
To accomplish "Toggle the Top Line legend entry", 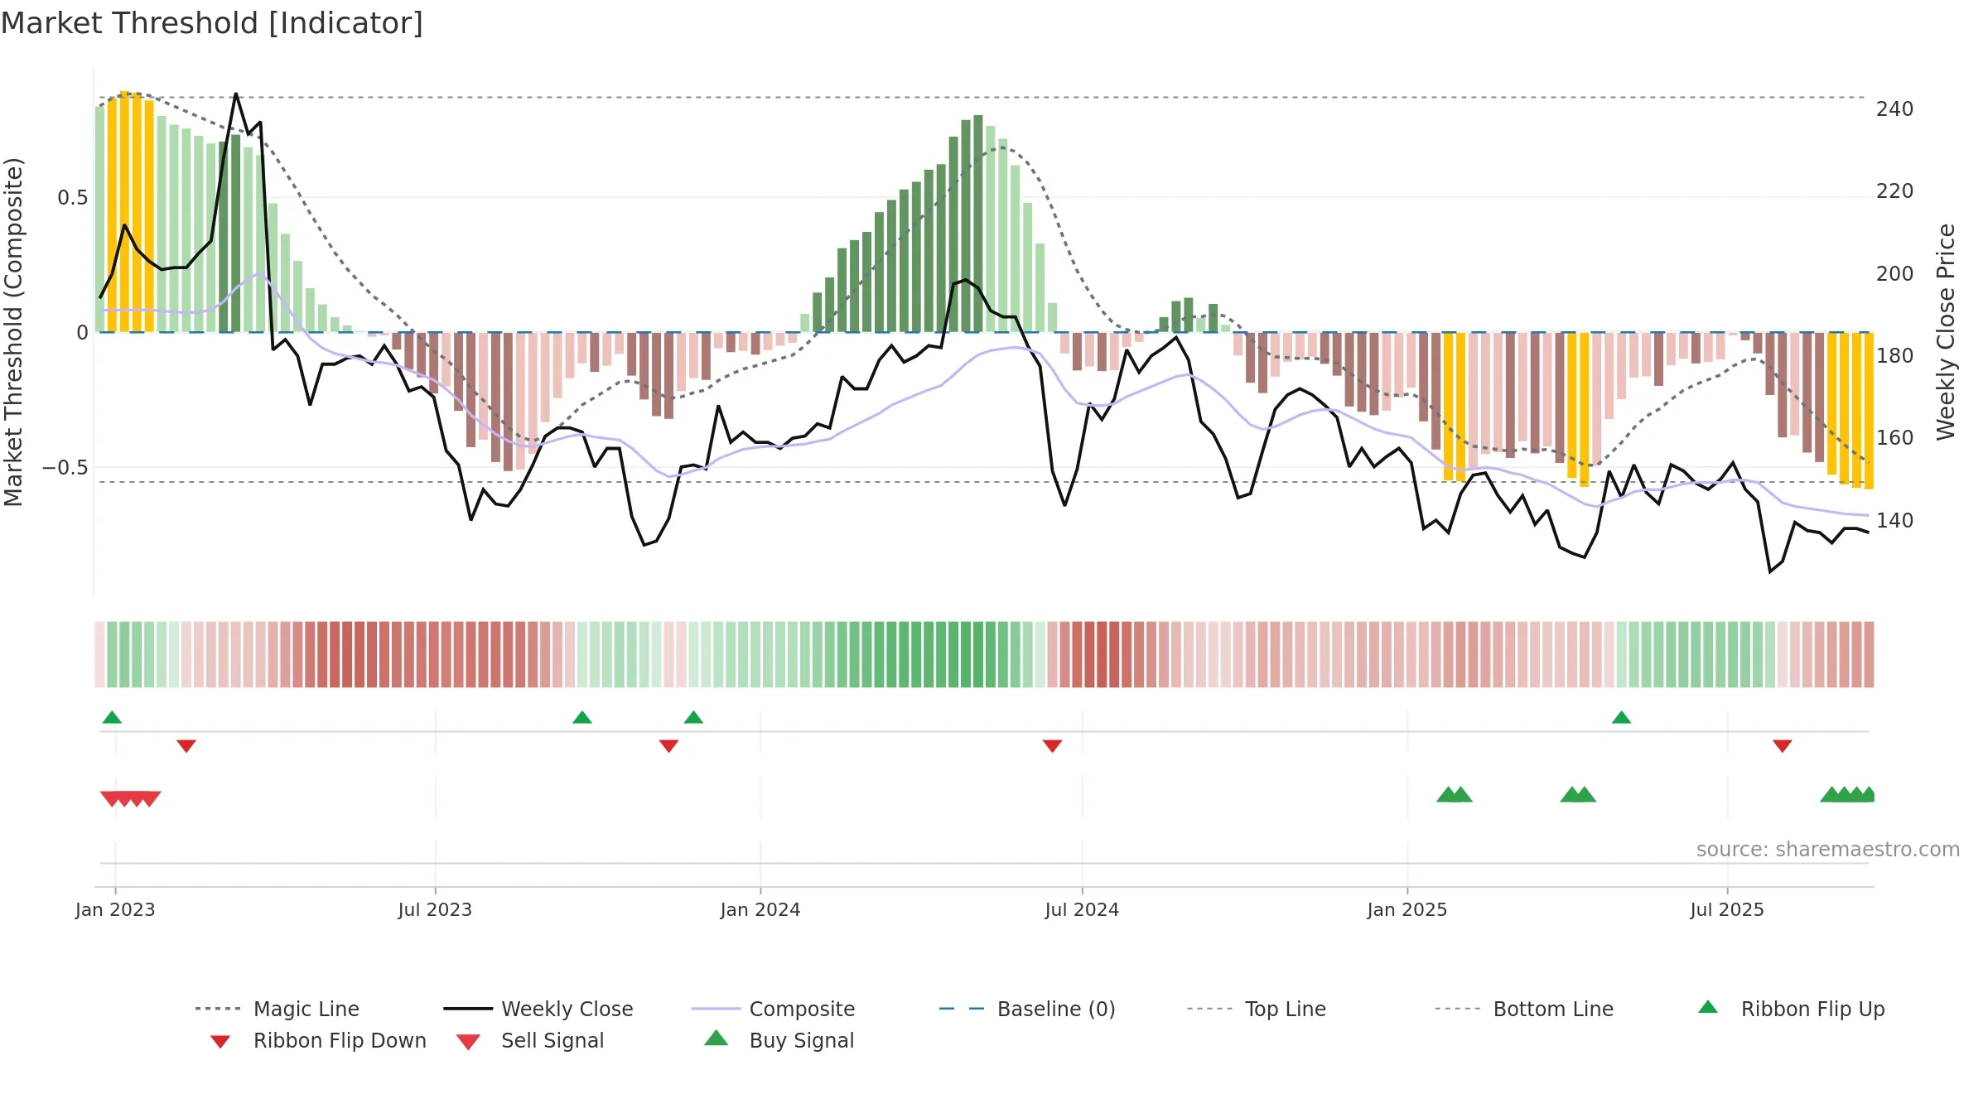I will pos(1256,1009).
